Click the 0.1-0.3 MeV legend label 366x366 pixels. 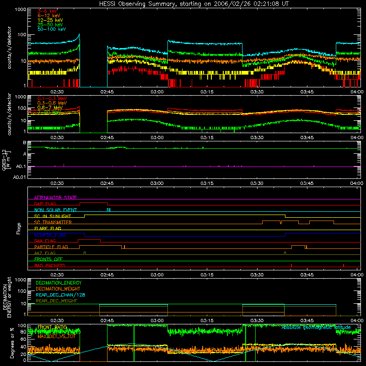tap(52, 99)
